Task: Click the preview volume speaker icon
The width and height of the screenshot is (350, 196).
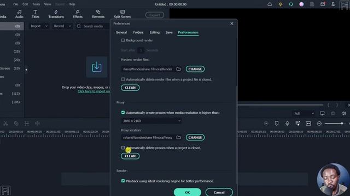Action: click(x=343, y=114)
